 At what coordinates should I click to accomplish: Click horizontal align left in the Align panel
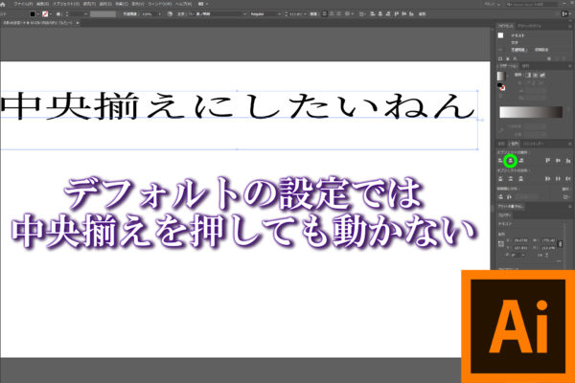[x=500, y=160]
